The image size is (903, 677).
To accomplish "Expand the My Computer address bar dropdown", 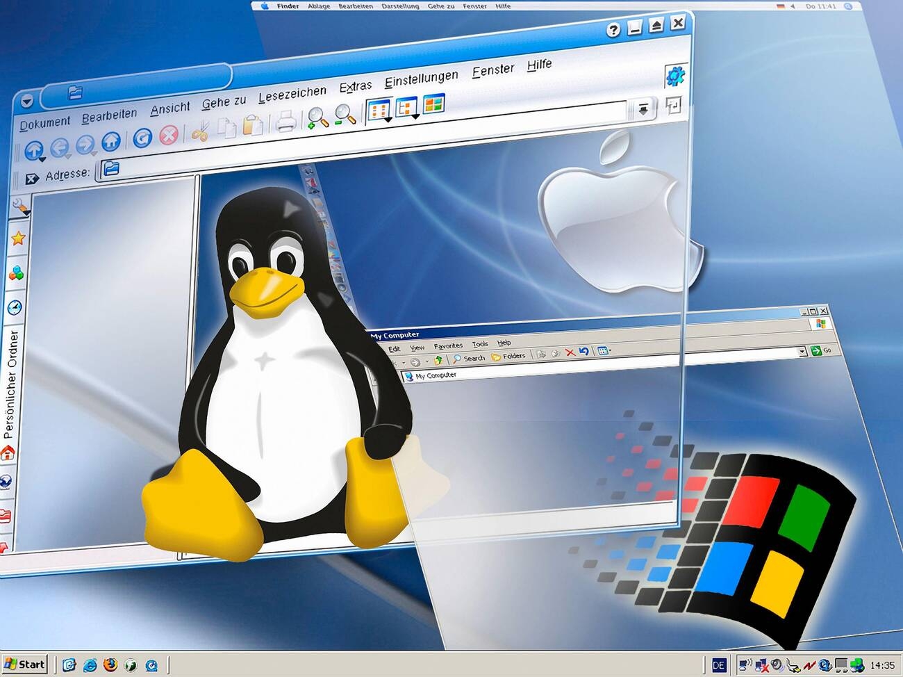I will tap(802, 352).
